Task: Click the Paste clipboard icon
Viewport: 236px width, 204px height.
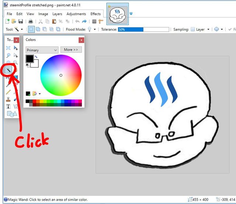Action: pyautogui.click(x=54, y=21)
